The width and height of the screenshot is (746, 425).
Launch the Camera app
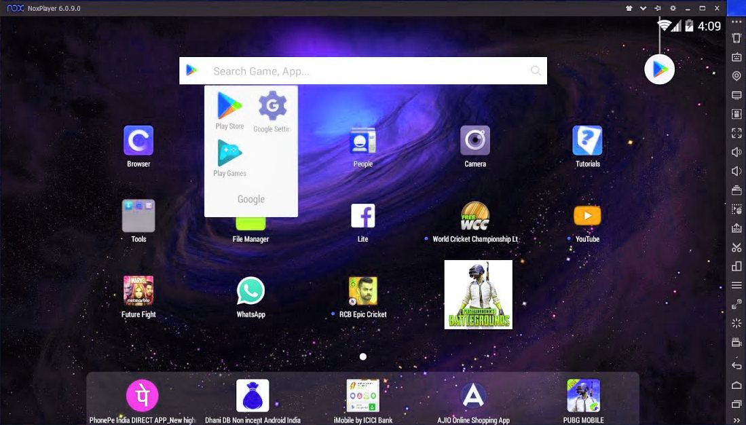475,141
